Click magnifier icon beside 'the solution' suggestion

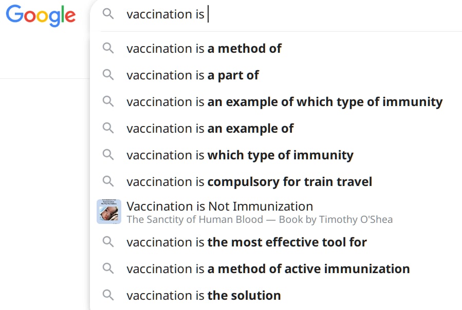tap(108, 295)
